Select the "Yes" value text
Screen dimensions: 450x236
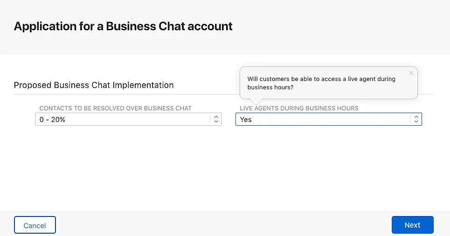pos(246,120)
